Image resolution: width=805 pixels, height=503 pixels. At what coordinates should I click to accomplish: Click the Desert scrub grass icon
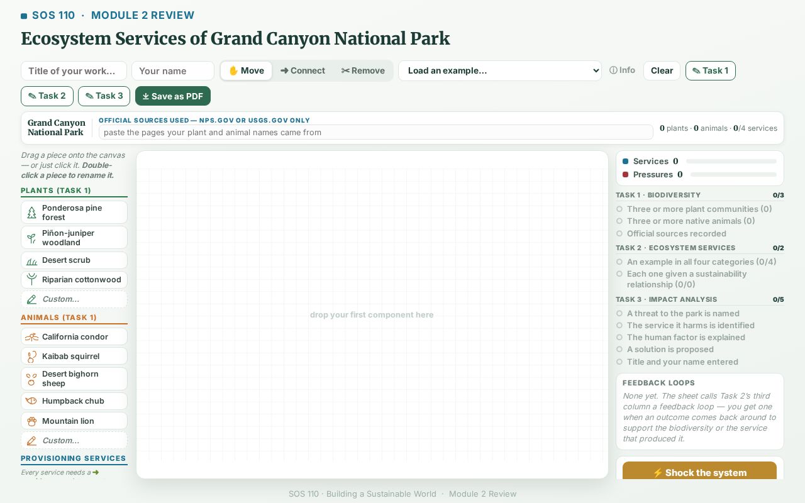click(x=31, y=260)
